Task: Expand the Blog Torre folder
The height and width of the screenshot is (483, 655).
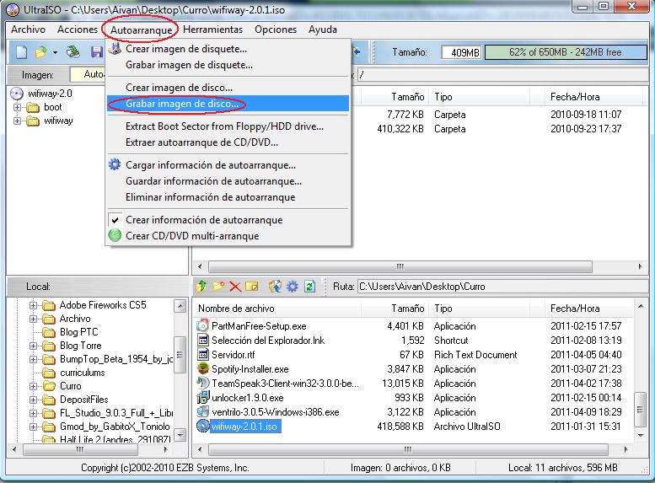Action: pyautogui.click(x=33, y=346)
